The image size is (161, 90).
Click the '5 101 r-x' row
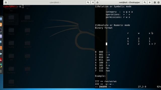(102, 65)
